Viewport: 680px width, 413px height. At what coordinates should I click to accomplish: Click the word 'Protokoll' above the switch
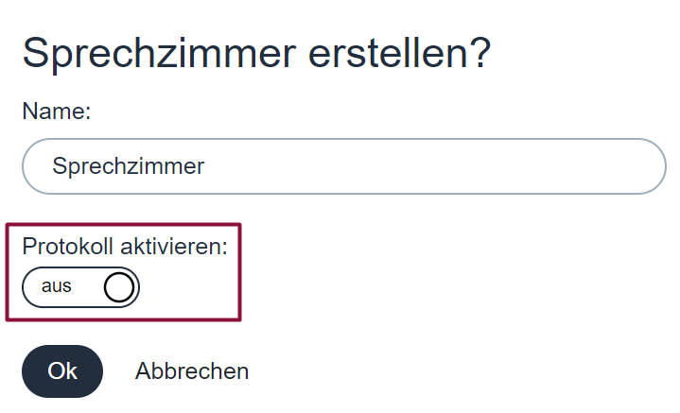(68, 247)
